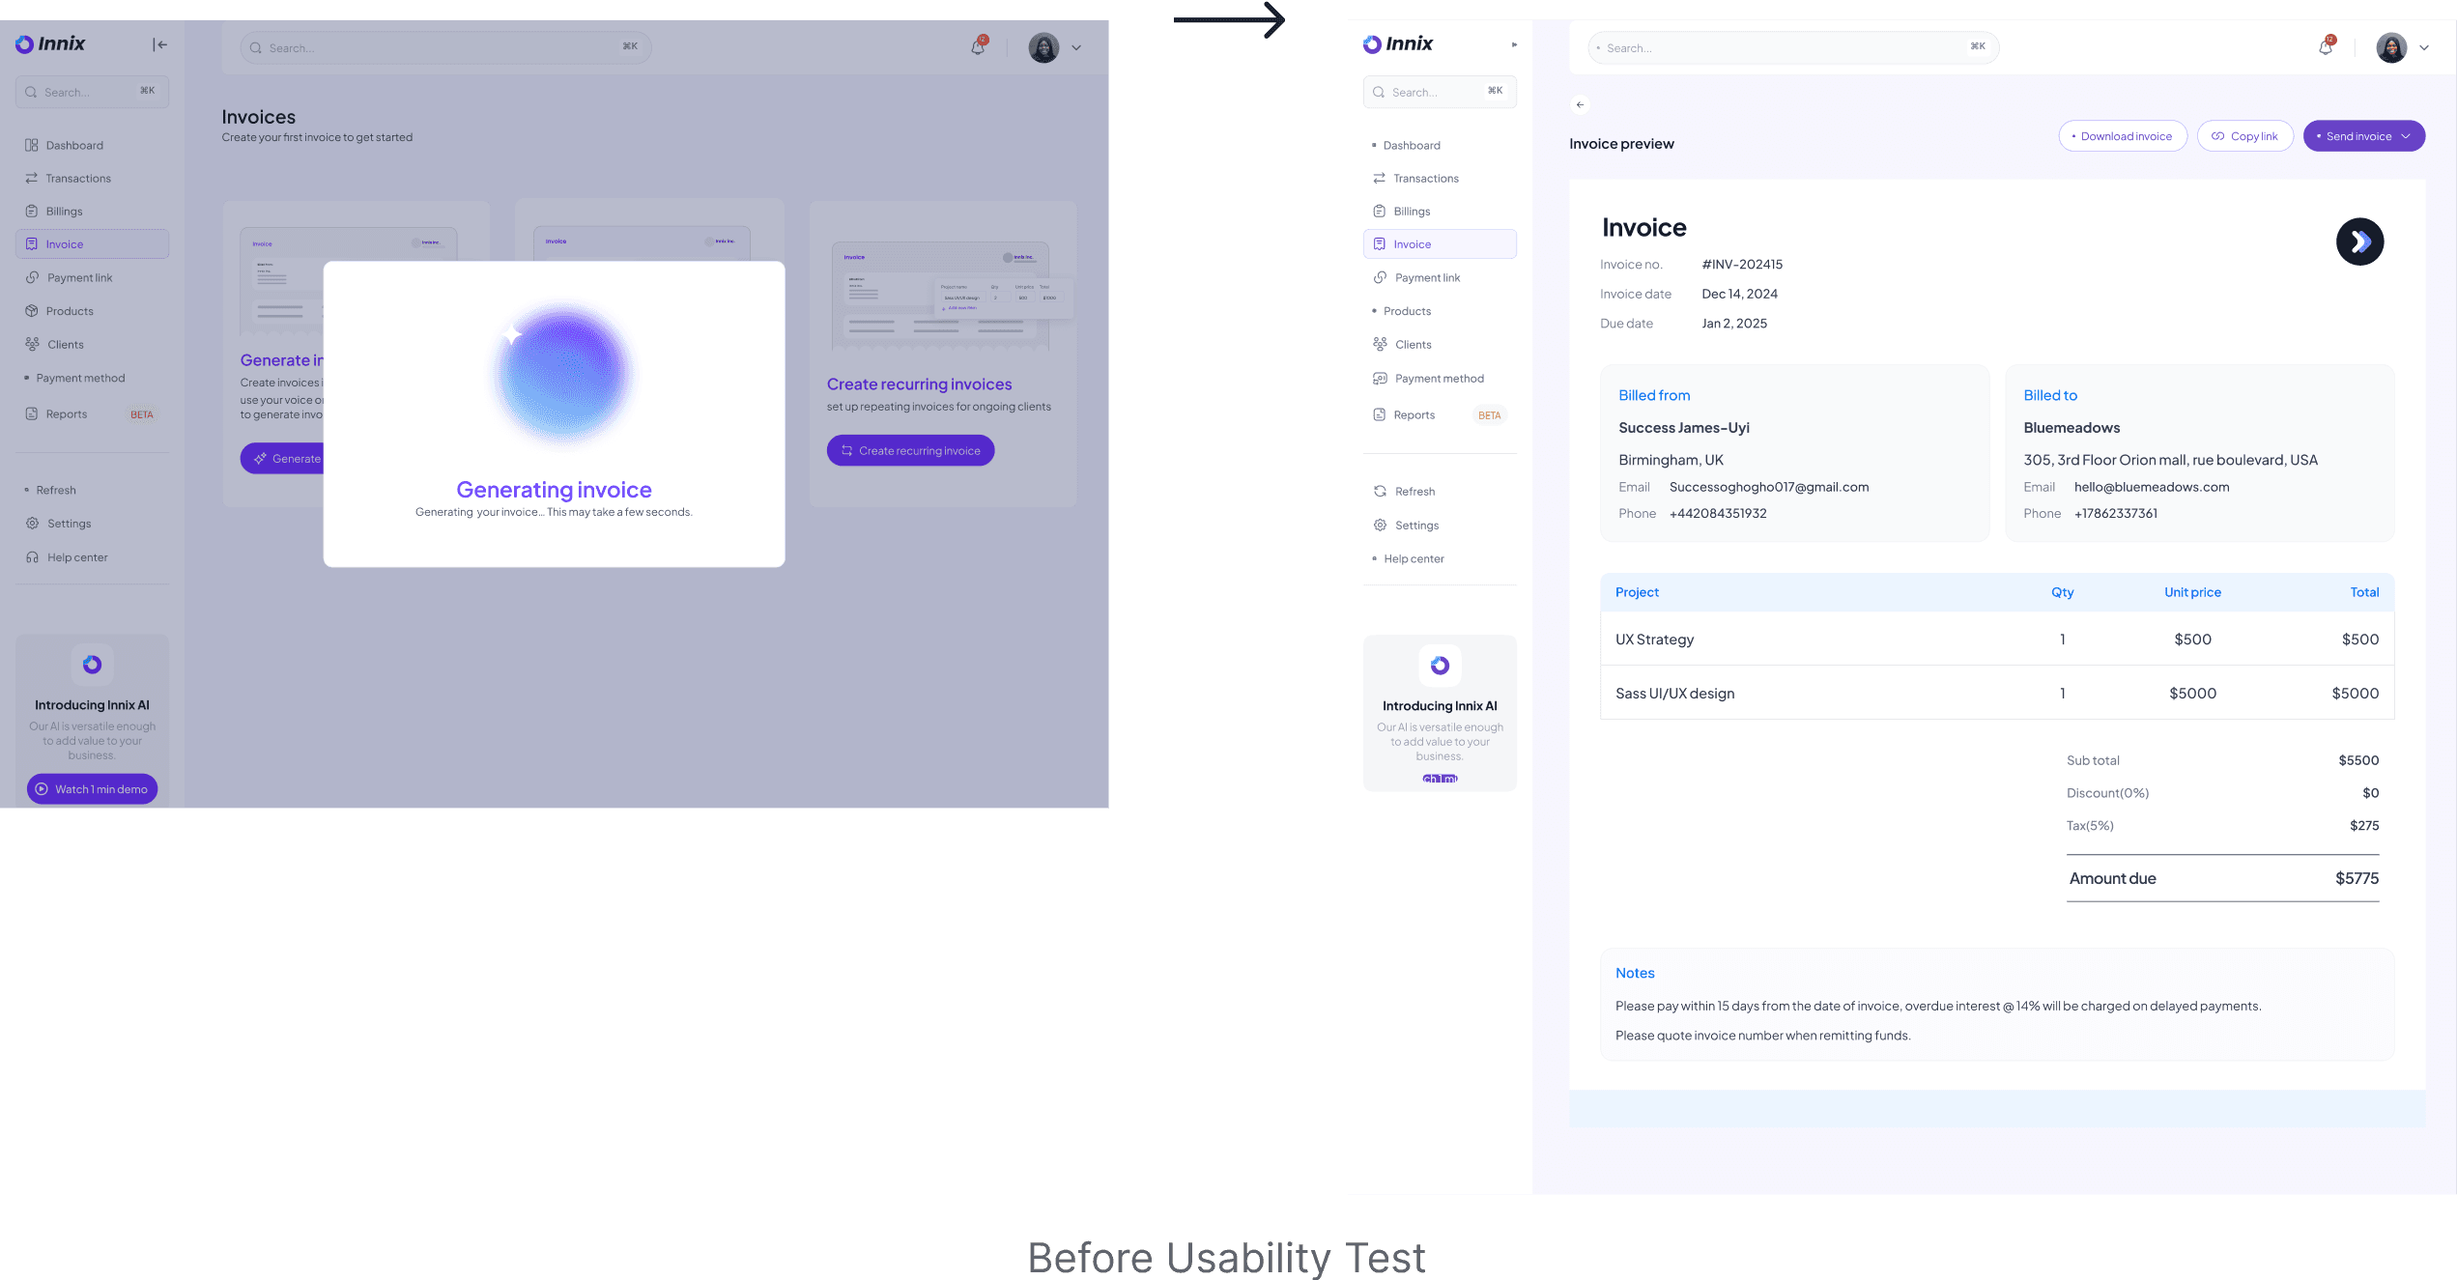Viewport: 2457px width, 1280px height.
Task: Select Billings in left sidebar menu
Action: [64, 212]
